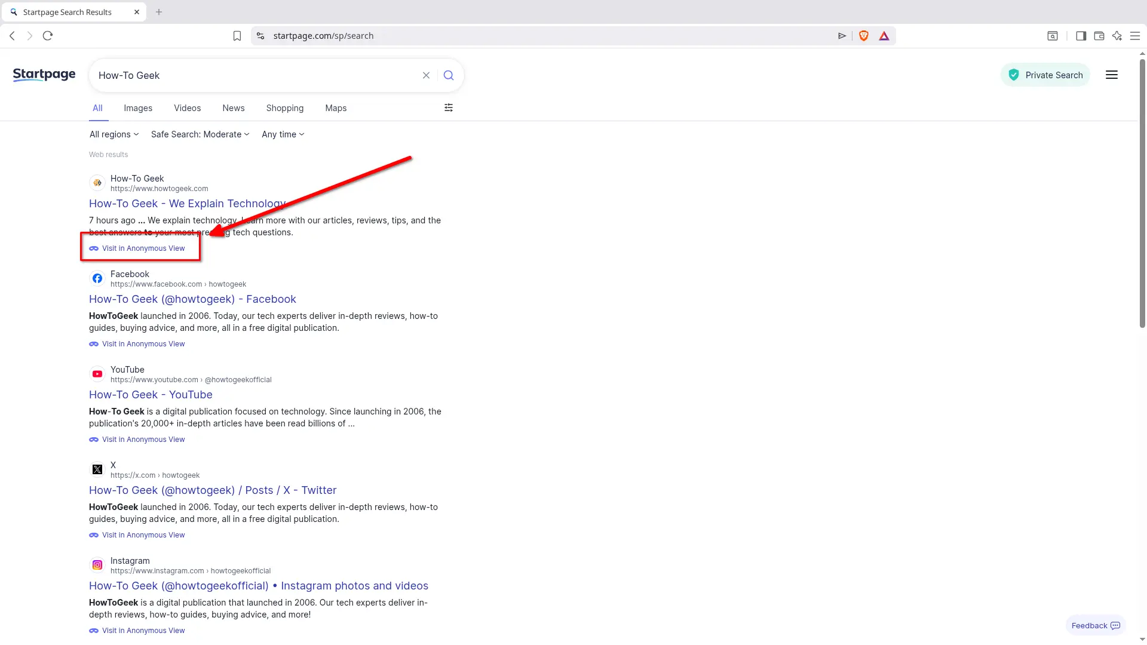Open the search filter settings icon
The image size is (1147, 645).
pos(449,107)
